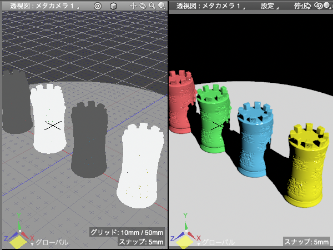
Task: Expand the グローバル coordinate dropdown in left viewport
Action: pyautogui.click(x=49, y=243)
